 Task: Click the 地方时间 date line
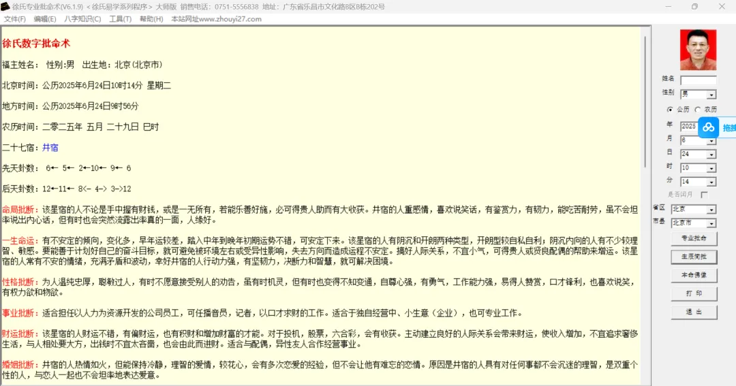70,106
